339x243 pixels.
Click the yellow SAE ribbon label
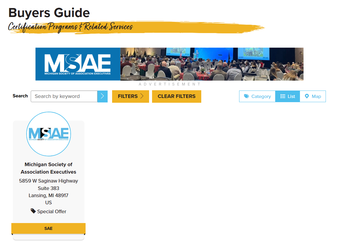click(x=48, y=228)
